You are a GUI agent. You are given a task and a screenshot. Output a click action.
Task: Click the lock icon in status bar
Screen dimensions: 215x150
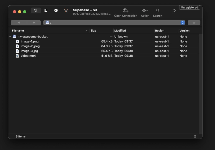[x=195, y=136]
